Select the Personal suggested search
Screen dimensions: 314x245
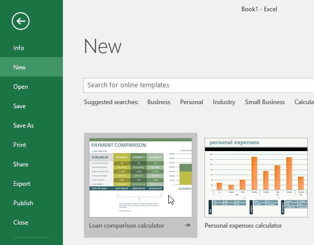pos(191,102)
